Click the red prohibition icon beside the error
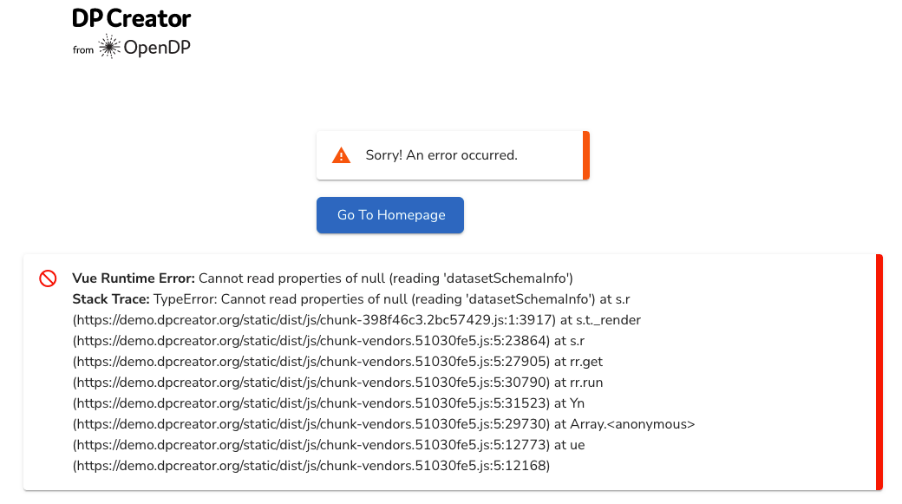 [x=47, y=278]
